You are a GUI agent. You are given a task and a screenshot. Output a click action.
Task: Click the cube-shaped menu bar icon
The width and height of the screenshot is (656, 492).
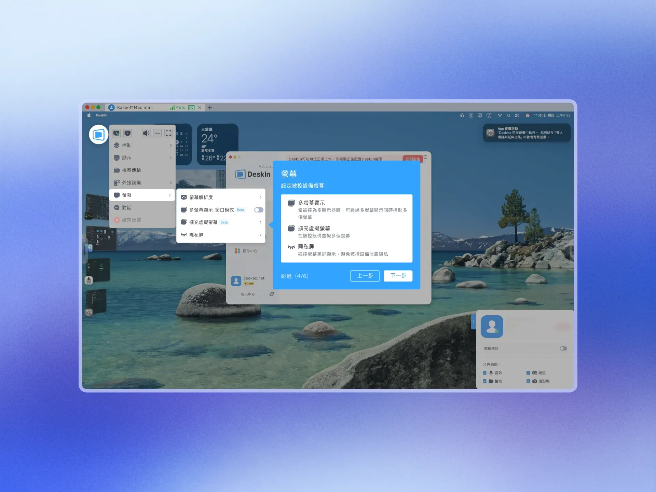[462, 115]
